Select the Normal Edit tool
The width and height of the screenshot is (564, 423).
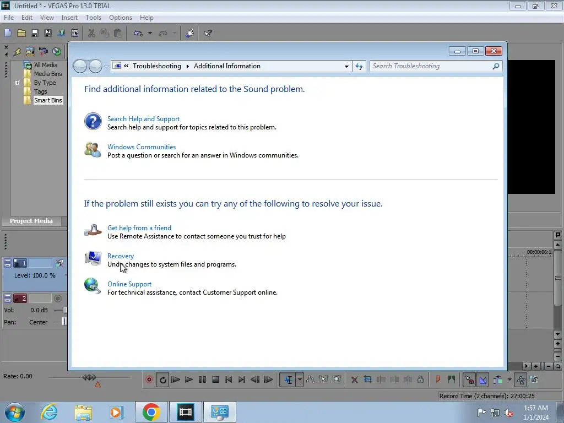288,380
